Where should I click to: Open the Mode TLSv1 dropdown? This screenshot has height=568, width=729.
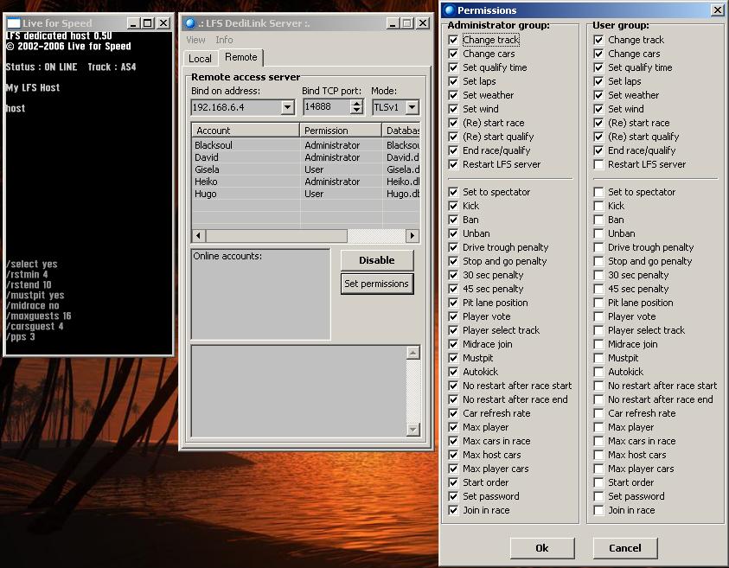(x=412, y=107)
